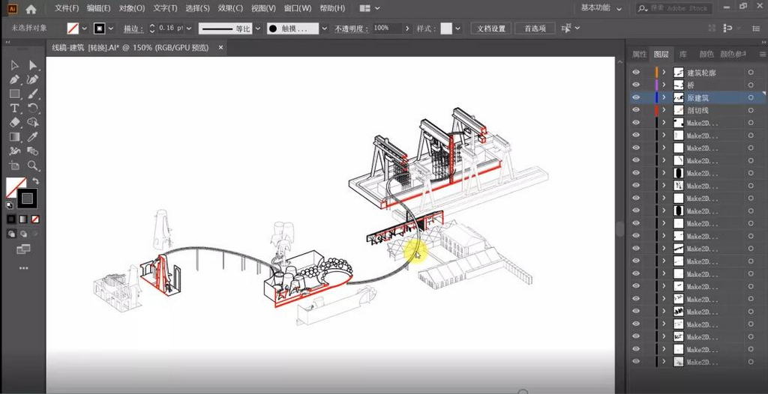Click the Home icon in top bar
This screenshot has height=394, width=768.
click(31, 9)
